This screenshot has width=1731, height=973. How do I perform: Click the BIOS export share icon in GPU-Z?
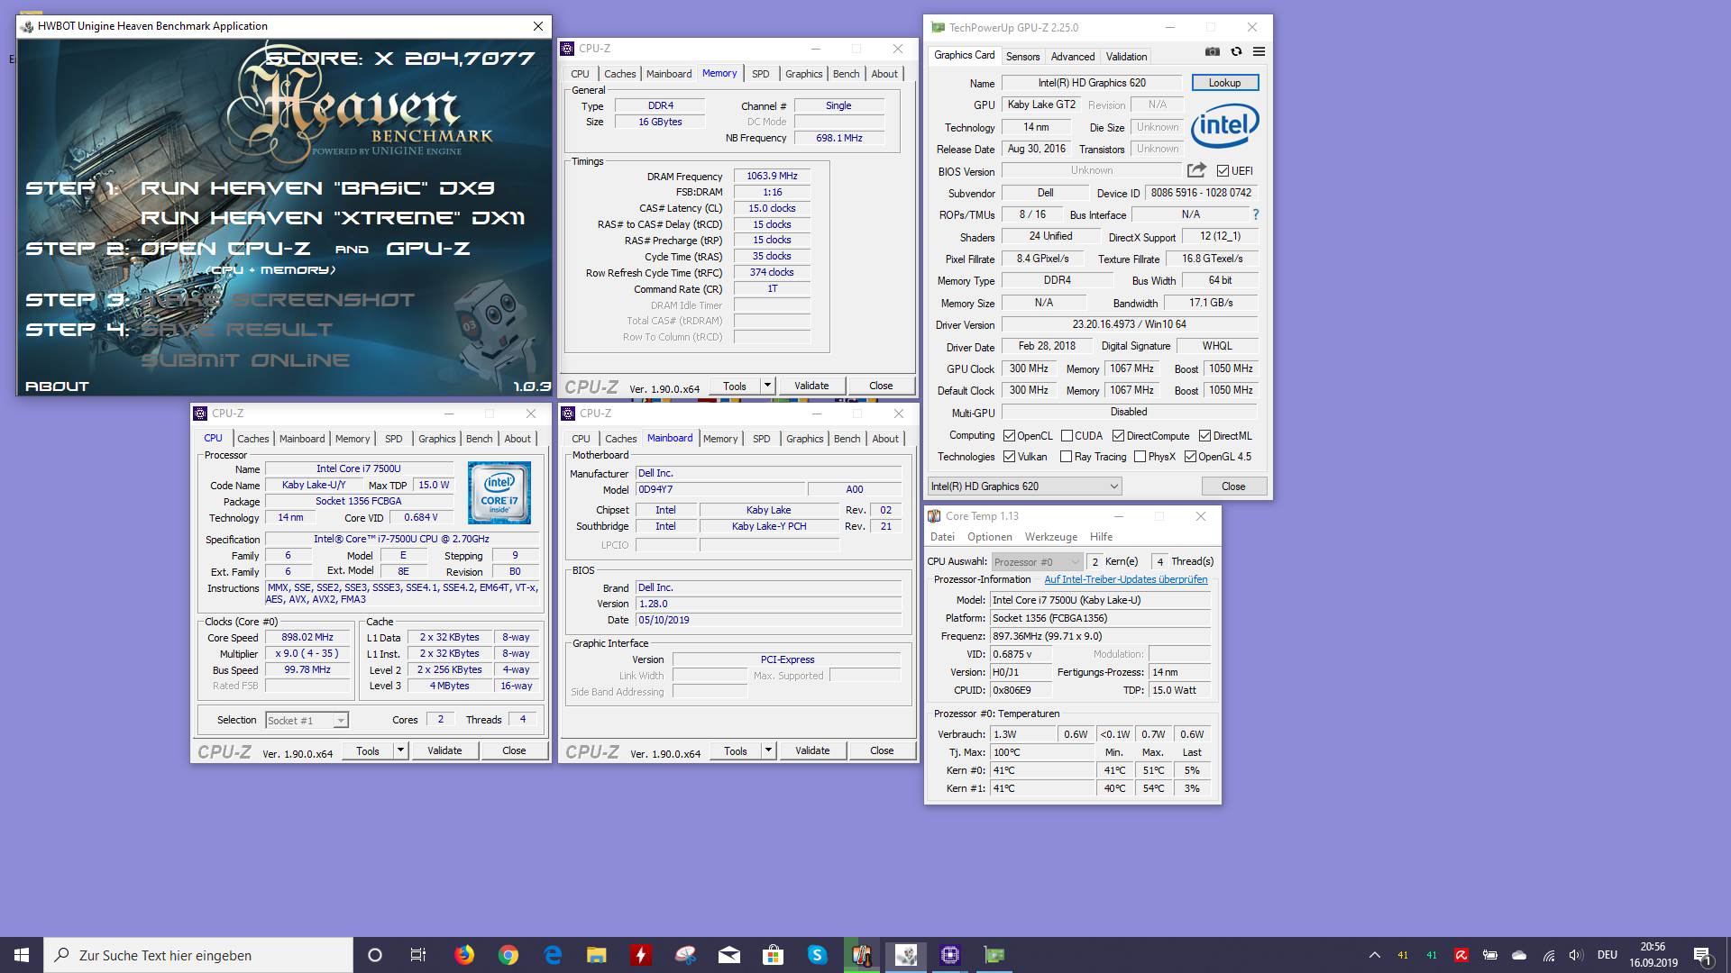tap(1196, 170)
